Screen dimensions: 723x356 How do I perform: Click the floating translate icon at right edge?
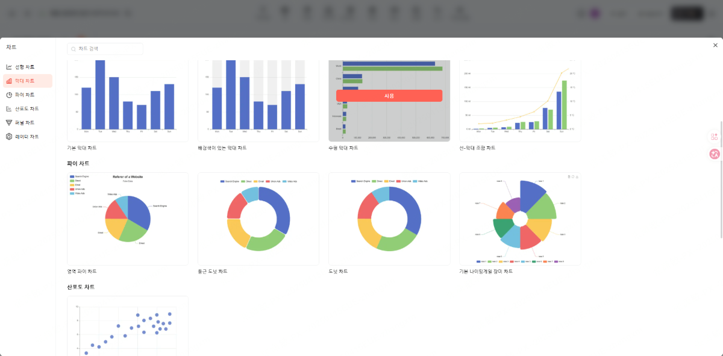[x=715, y=154]
